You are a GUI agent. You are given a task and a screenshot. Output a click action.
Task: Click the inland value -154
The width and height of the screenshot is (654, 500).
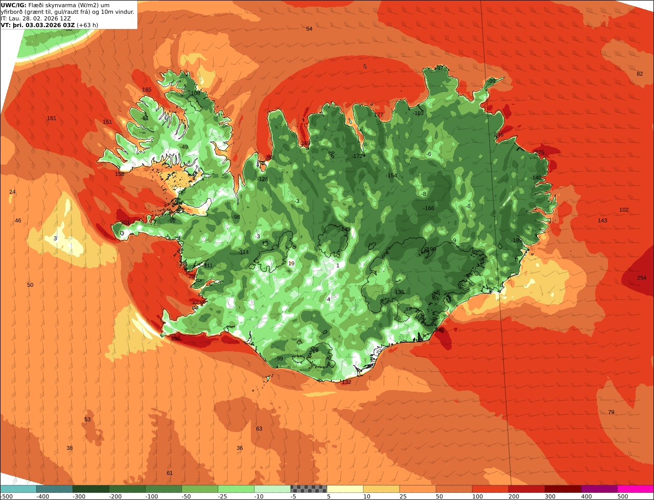(x=391, y=175)
